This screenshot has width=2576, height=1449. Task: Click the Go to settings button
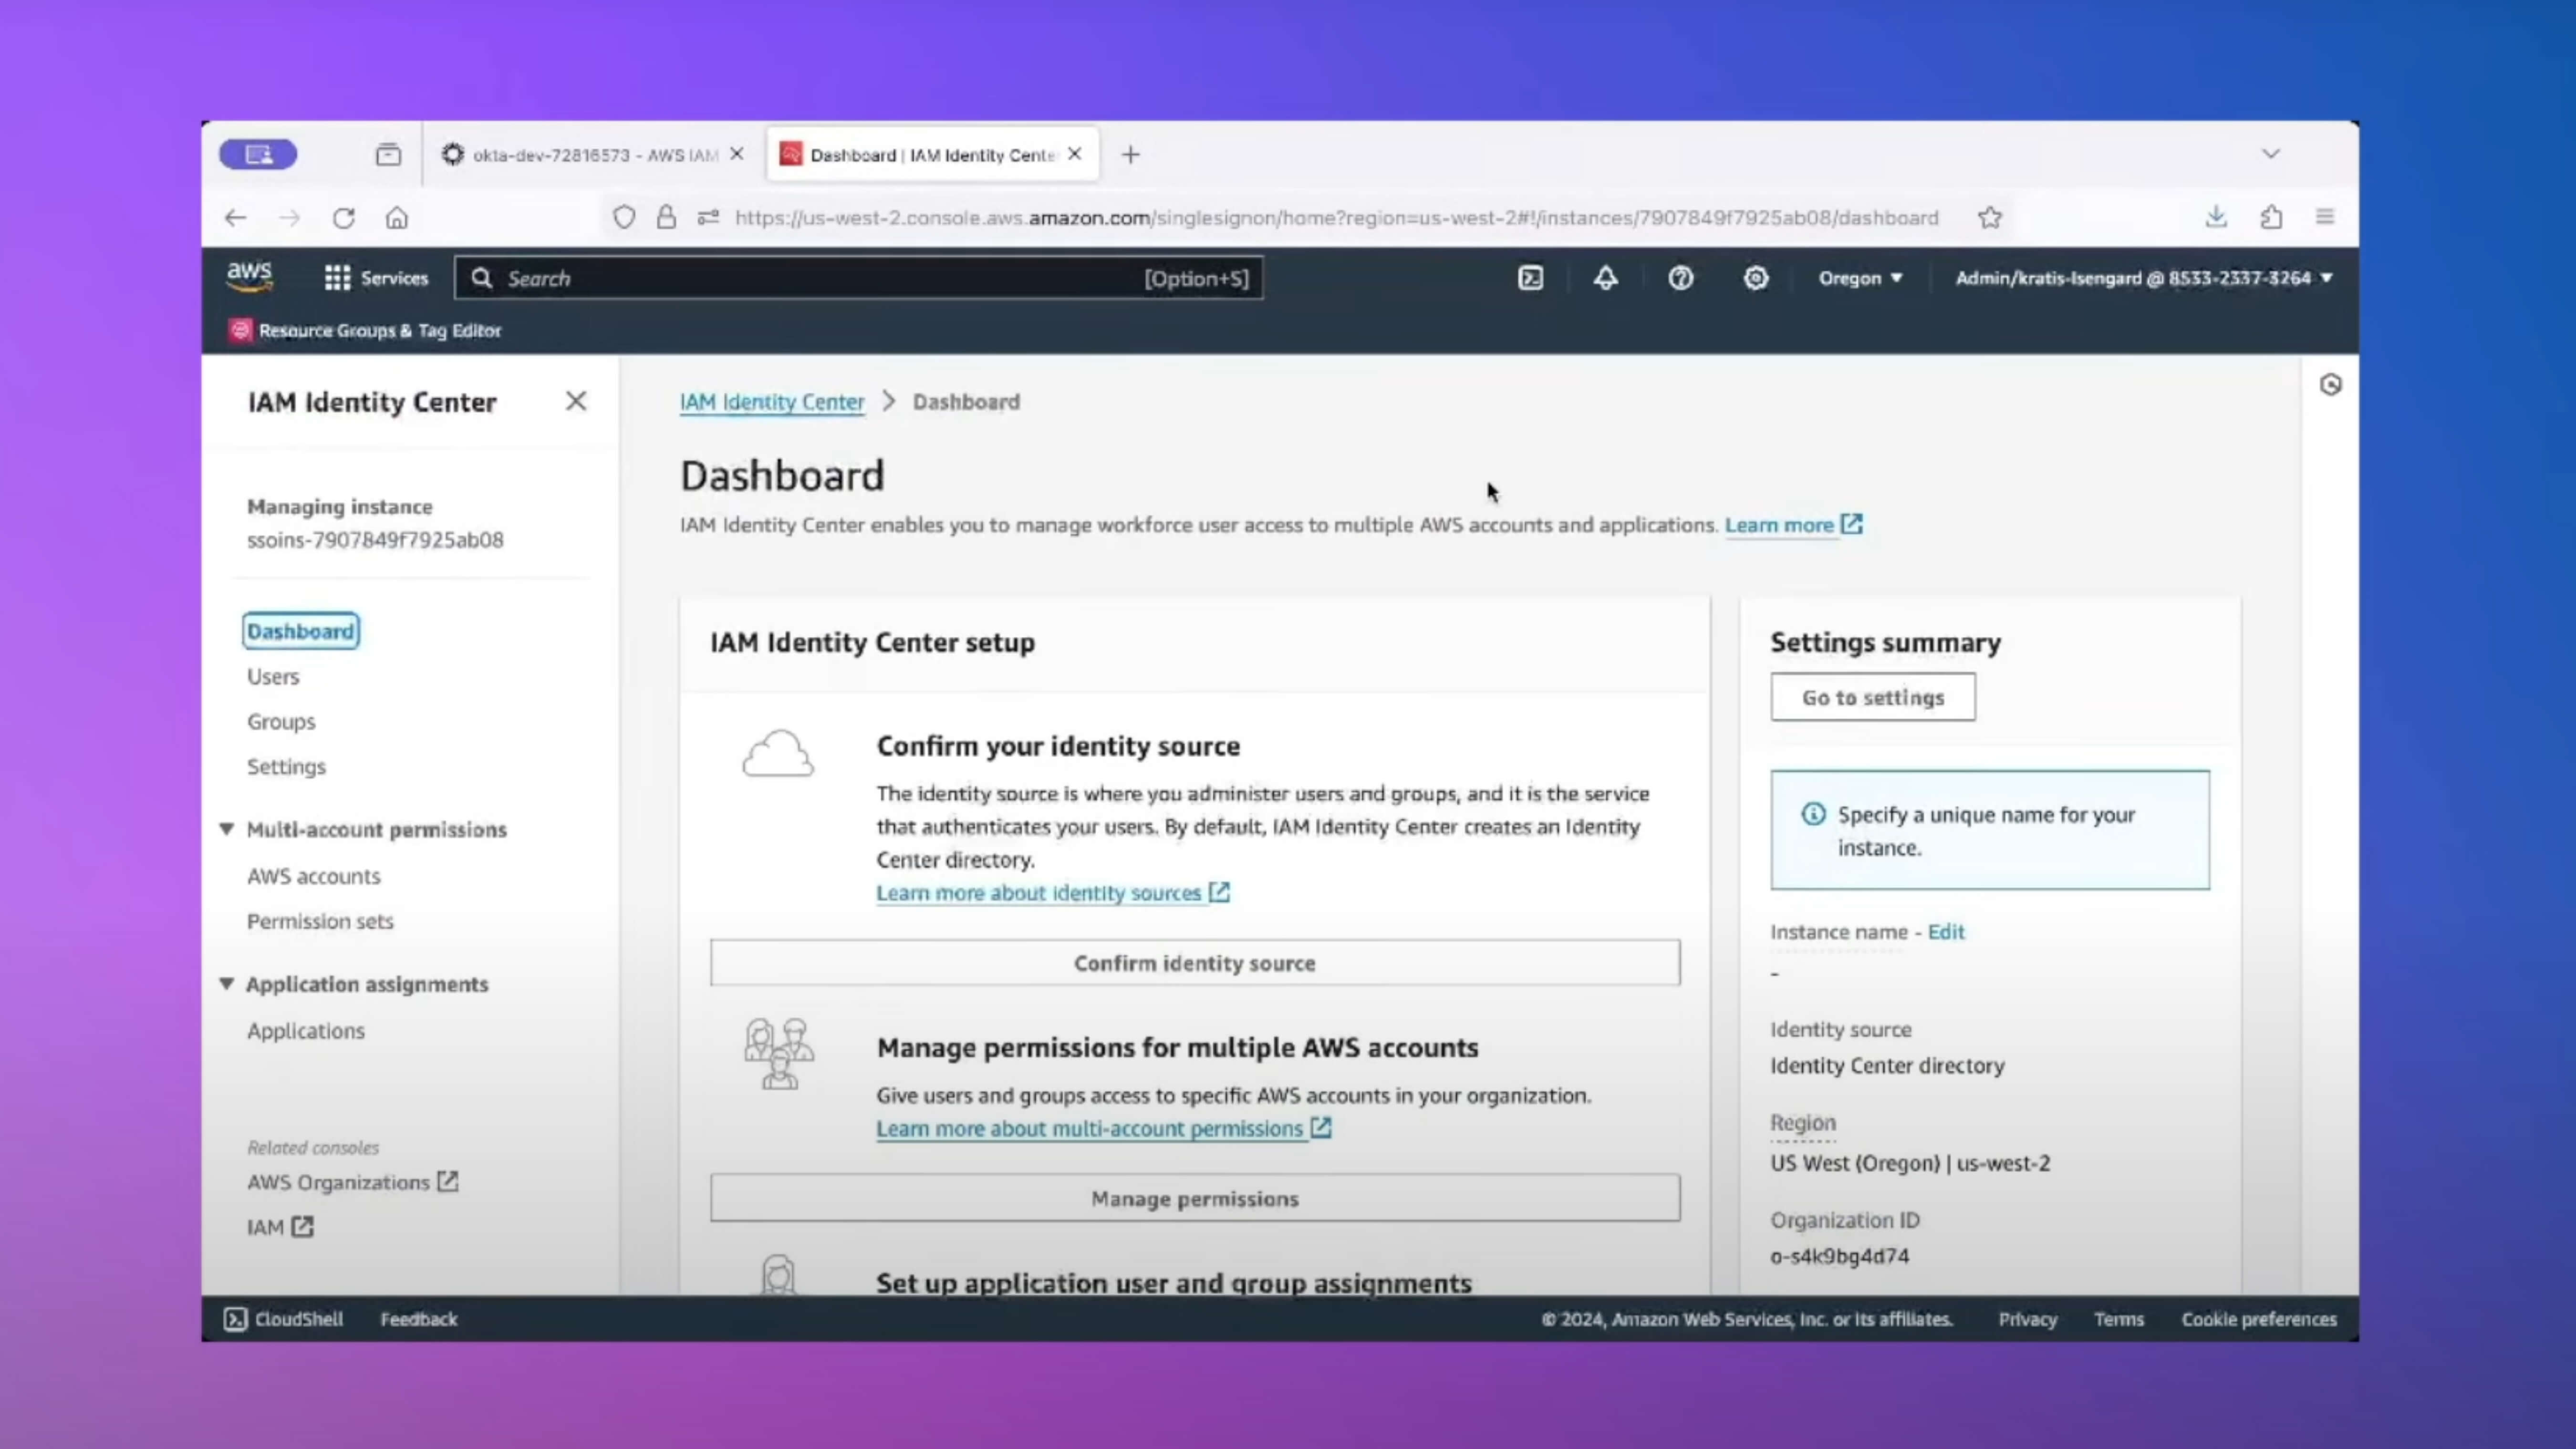[x=1872, y=697]
